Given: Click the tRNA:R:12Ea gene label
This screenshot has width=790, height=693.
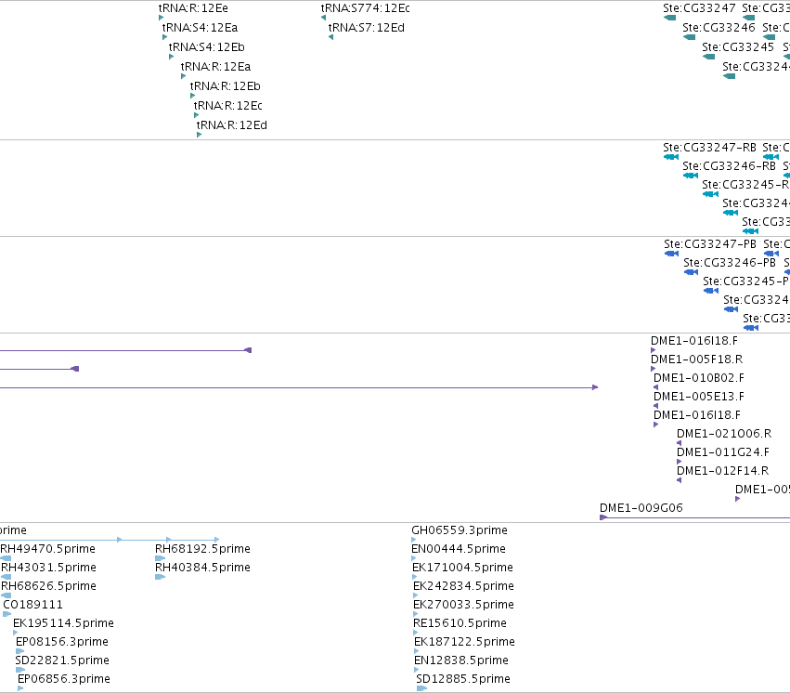Looking at the screenshot, I should 215,67.
